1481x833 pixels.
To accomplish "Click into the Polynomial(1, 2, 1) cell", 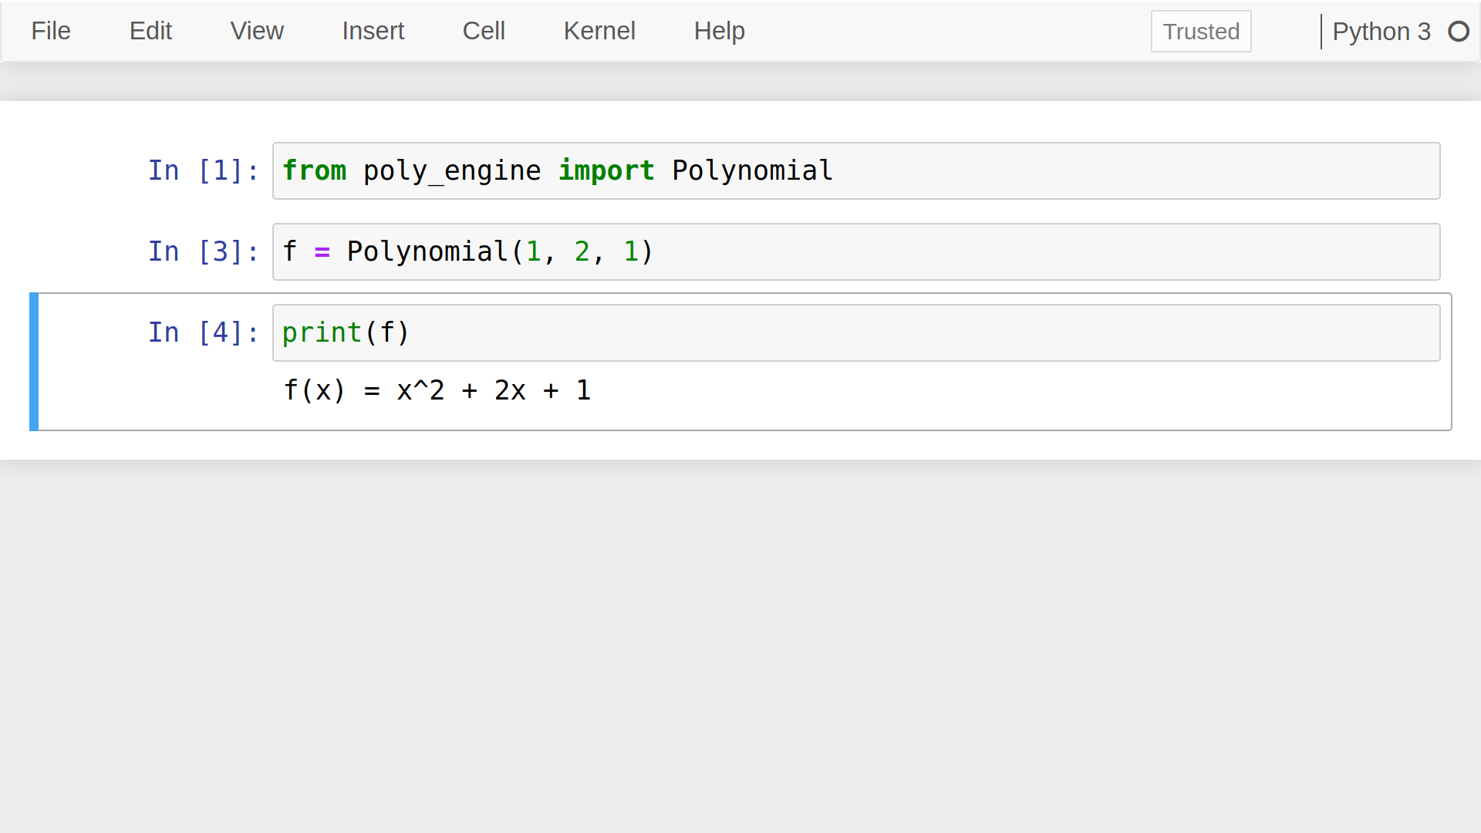I will click(x=1003, y=252).
